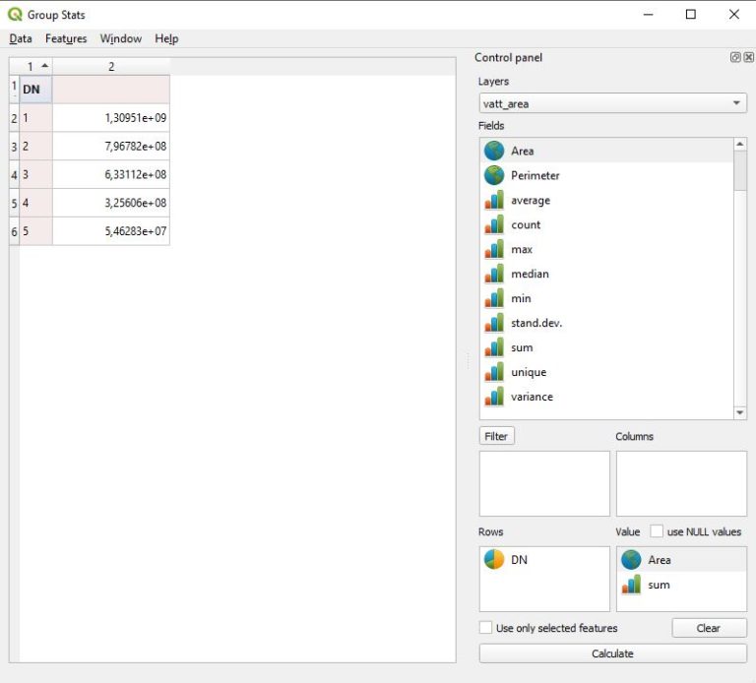Open the Data menu
This screenshot has width=756, height=683.
click(x=21, y=38)
